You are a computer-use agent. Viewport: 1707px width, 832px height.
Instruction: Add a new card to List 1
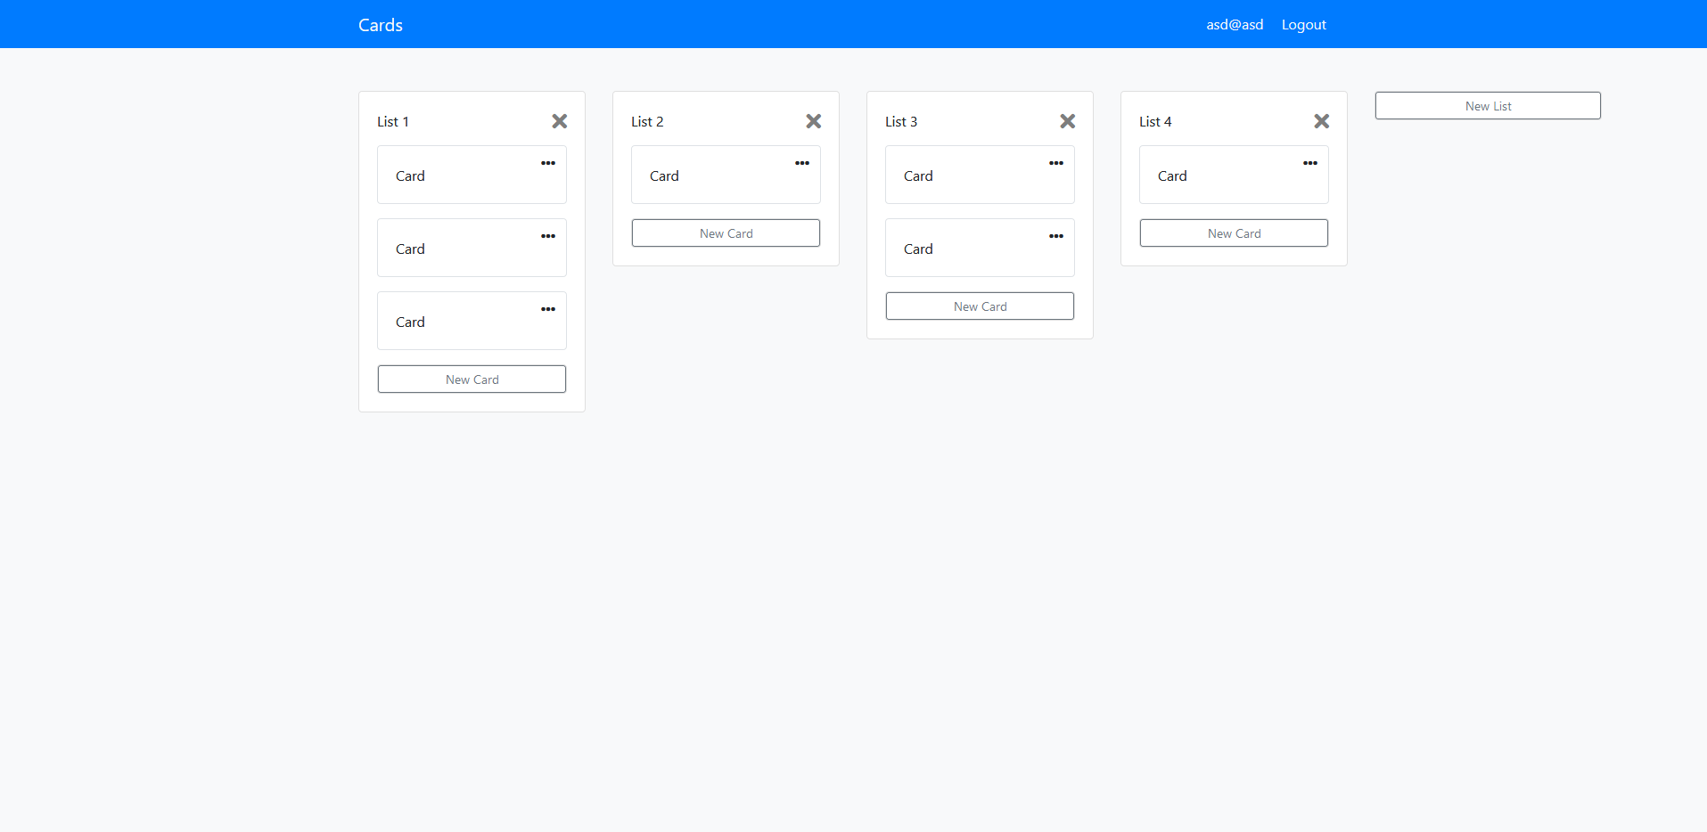[x=472, y=379]
